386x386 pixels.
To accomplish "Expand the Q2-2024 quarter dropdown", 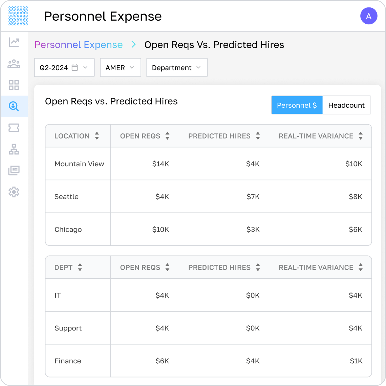I will pyautogui.click(x=64, y=67).
